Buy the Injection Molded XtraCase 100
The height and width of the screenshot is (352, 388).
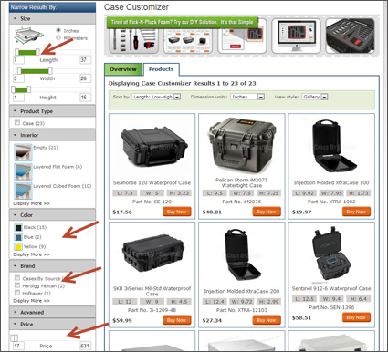tap(356, 212)
